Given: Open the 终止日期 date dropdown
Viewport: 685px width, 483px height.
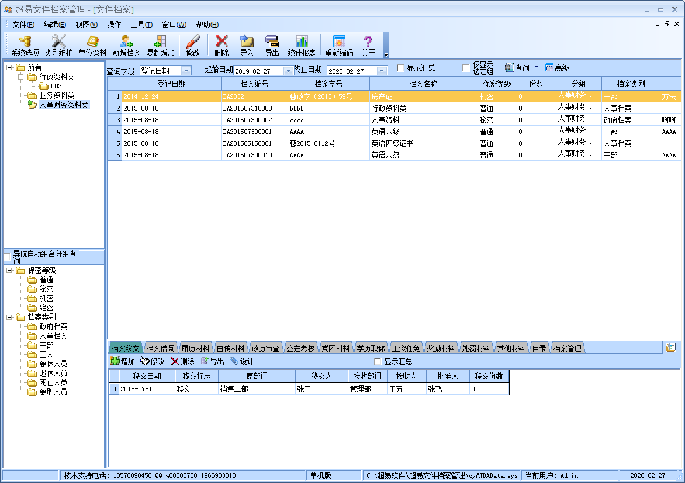Looking at the screenshot, I should click(382, 71).
